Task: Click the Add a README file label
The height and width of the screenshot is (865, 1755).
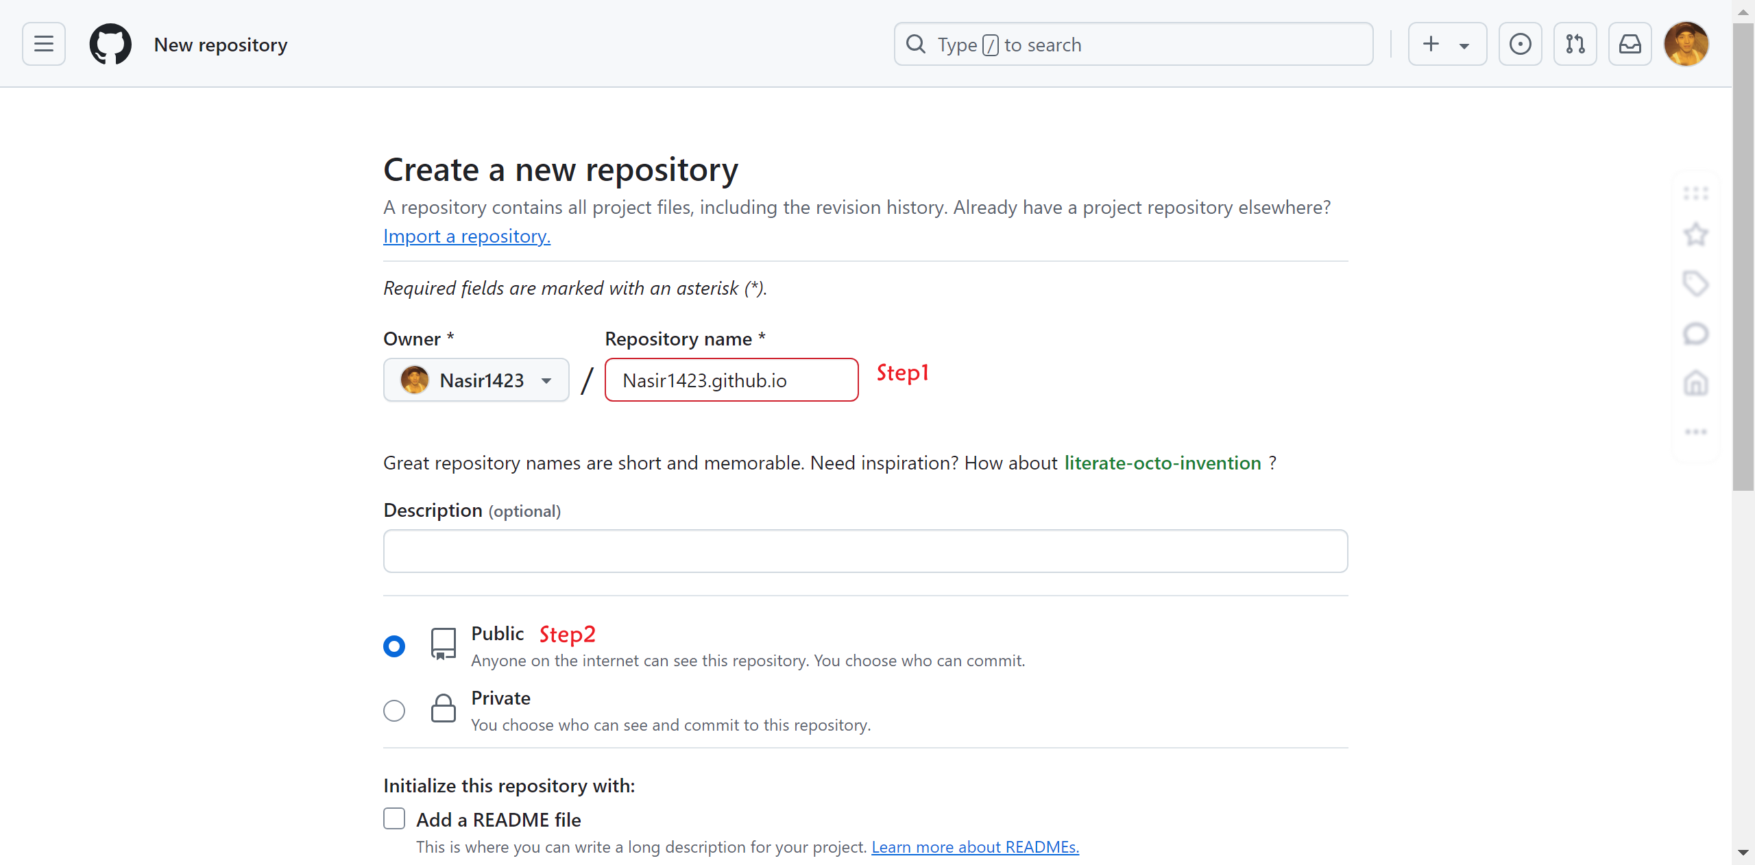Action: tap(498, 820)
